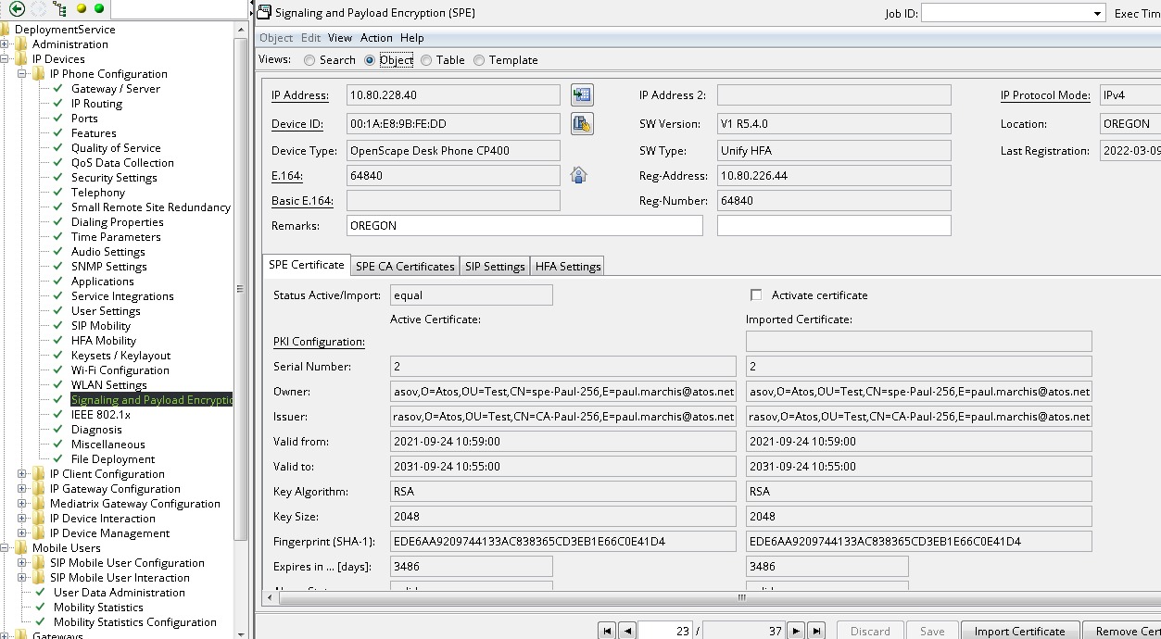Open the Help menu
This screenshot has width=1161, height=639.
tap(412, 38)
